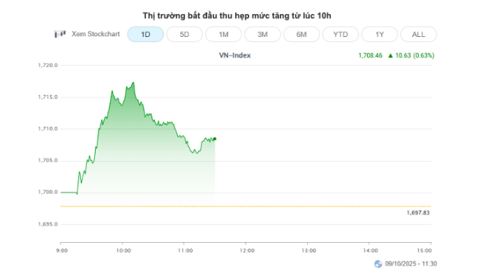The height and width of the screenshot is (279, 478).
Task: Click the 1,697.83 reference price label
Action: point(418,213)
